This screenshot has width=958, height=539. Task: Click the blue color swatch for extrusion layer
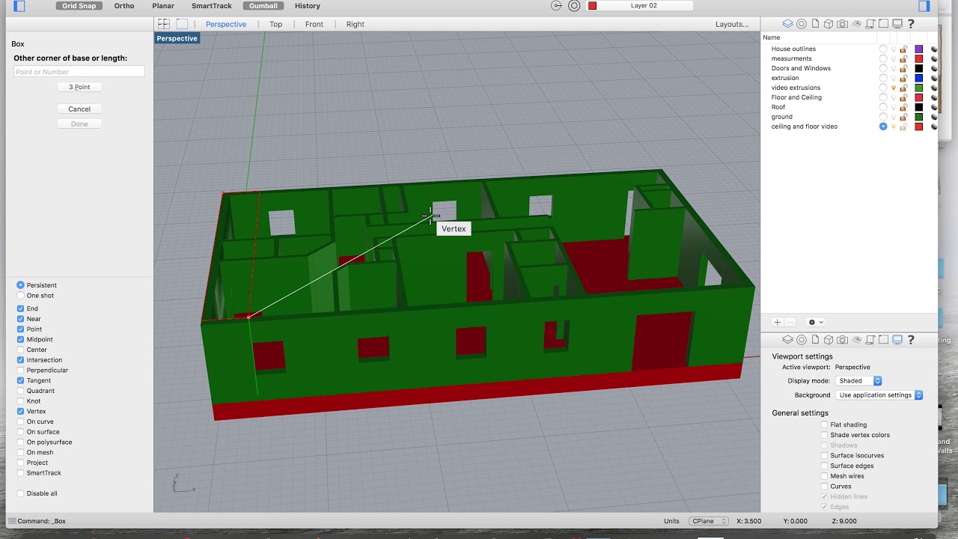click(919, 78)
